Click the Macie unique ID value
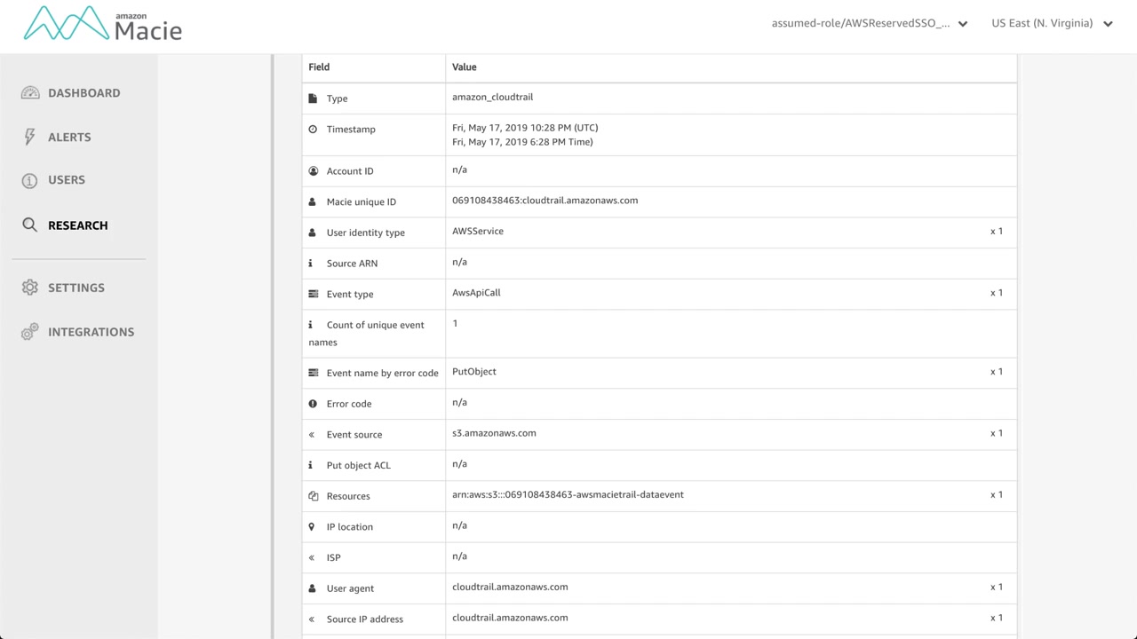Screen dimensions: 1137x639 coord(545,201)
